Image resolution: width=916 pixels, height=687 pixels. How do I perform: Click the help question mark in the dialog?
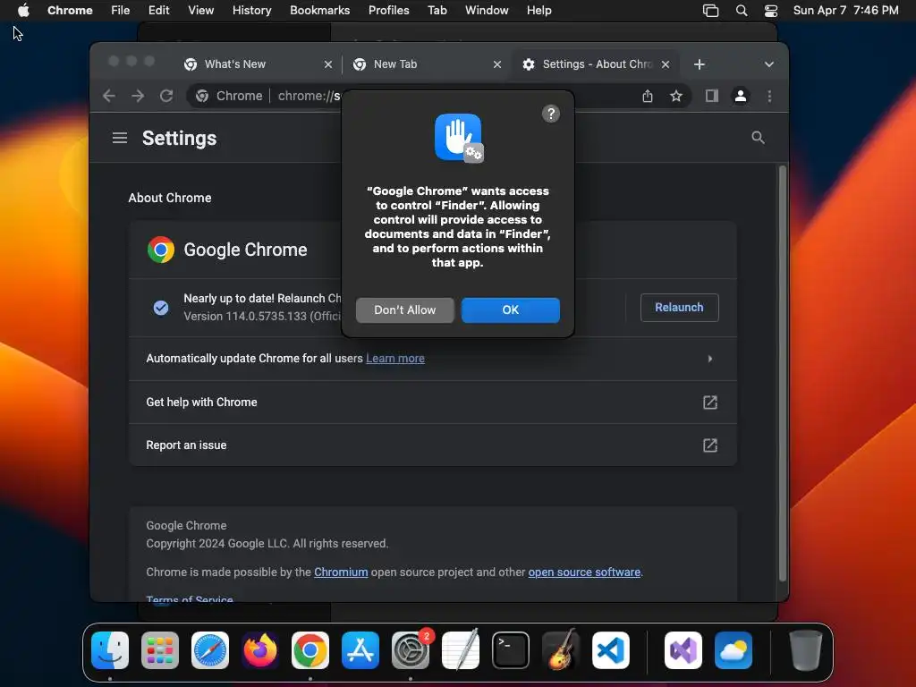click(550, 114)
